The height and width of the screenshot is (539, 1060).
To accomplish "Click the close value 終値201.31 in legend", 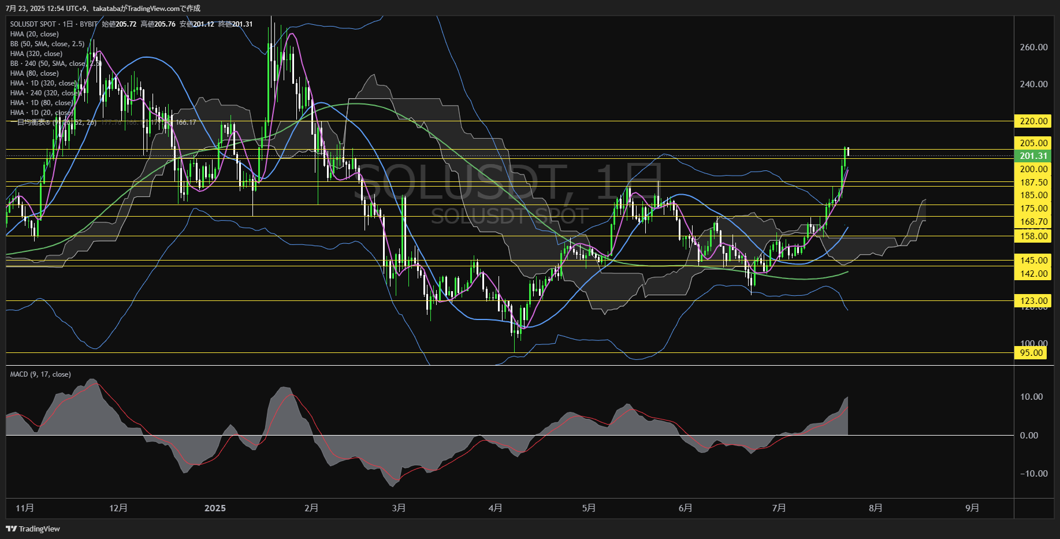I will tap(235, 24).
